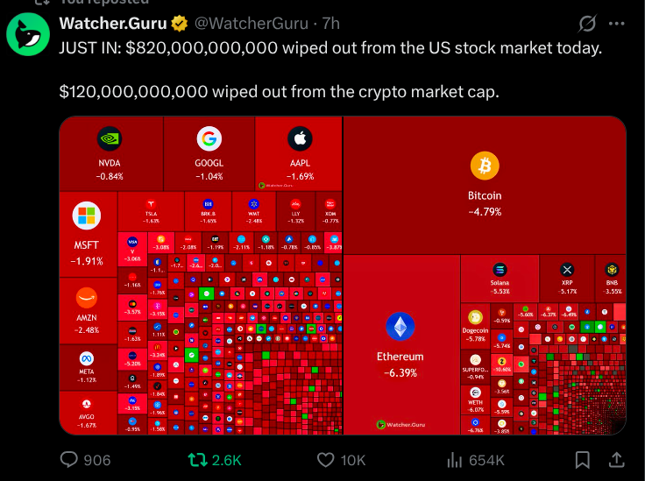Click the post text about $820,000,000,000

(330, 47)
